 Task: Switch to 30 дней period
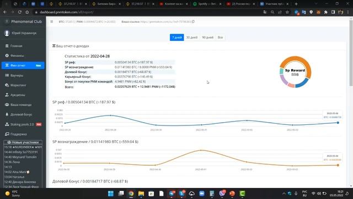point(192,38)
